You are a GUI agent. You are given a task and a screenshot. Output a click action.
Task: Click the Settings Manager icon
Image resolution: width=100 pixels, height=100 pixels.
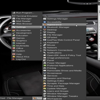click(x=45, y=19)
